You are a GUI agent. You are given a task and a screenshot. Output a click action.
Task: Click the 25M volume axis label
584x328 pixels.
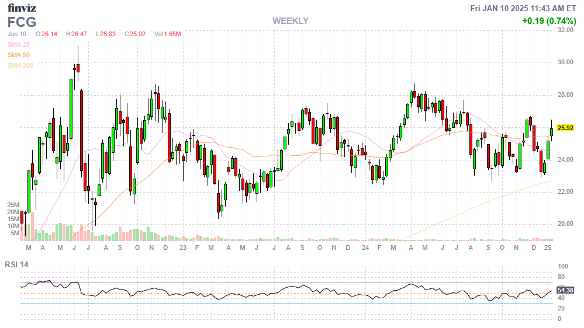pyautogui.click(x=13, y=205)
